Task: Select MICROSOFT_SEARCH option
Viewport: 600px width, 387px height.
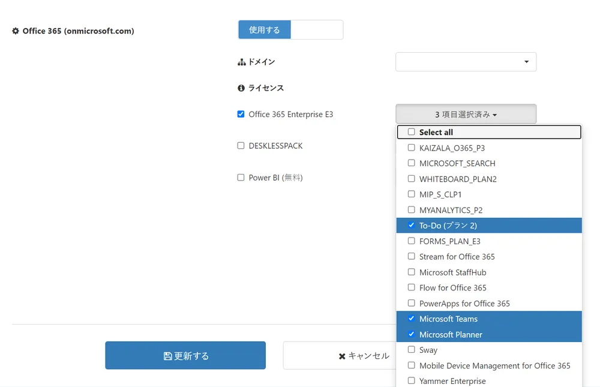Action: [412, 163]
